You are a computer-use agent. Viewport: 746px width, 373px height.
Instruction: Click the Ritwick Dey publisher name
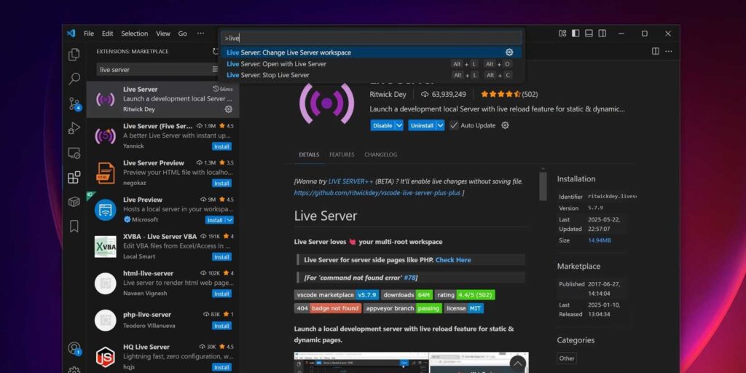388,94
